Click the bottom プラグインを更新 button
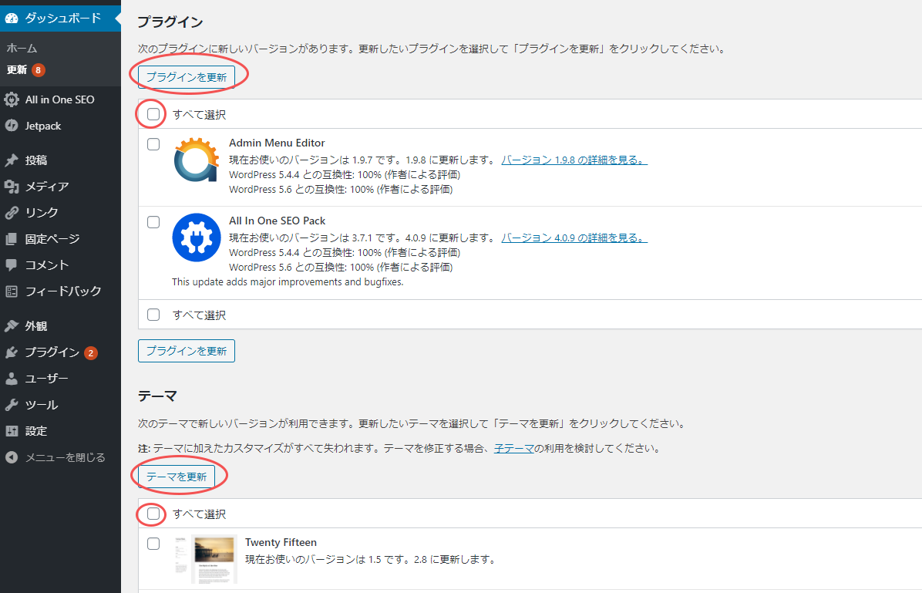The width and height of the screenshot is (922, 593). click(x=187, y=351)
